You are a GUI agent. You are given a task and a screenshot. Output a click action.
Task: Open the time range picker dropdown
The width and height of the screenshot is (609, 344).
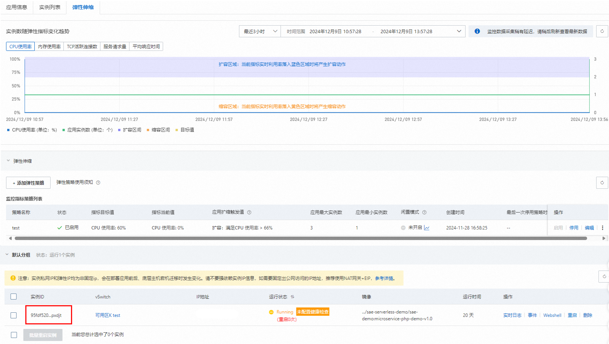pos(459,31)
